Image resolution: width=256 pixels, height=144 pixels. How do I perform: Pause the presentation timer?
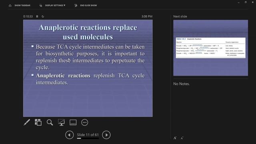tap(37, 16)
